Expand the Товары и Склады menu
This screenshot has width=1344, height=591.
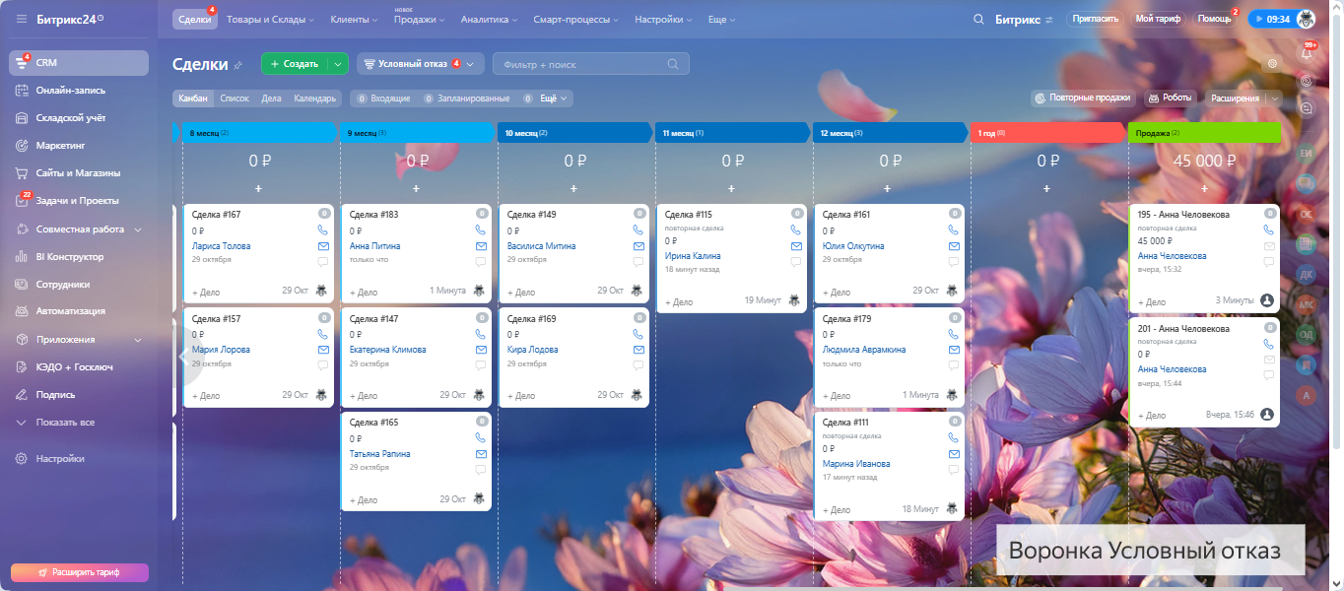click(x=270, y=19)
